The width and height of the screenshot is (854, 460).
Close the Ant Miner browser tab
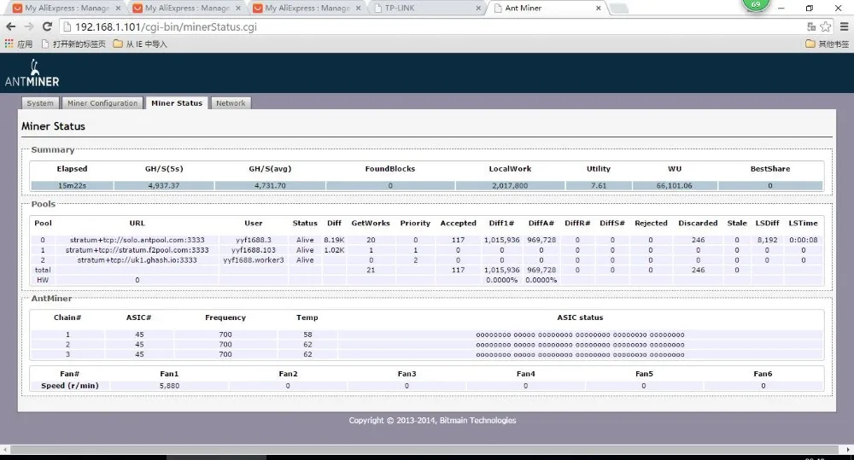[598, 9]
